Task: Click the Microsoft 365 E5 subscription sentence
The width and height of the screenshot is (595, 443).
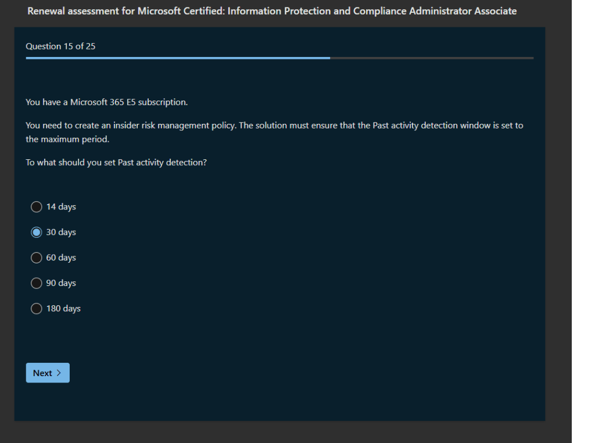Action: pyautogui.click(x=107, y=102)
